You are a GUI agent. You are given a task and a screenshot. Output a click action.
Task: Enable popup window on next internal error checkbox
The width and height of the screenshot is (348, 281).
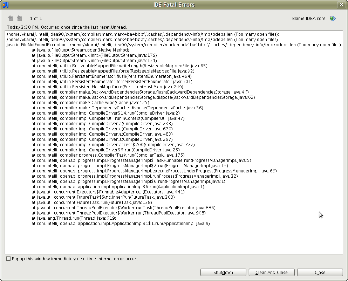8,259
